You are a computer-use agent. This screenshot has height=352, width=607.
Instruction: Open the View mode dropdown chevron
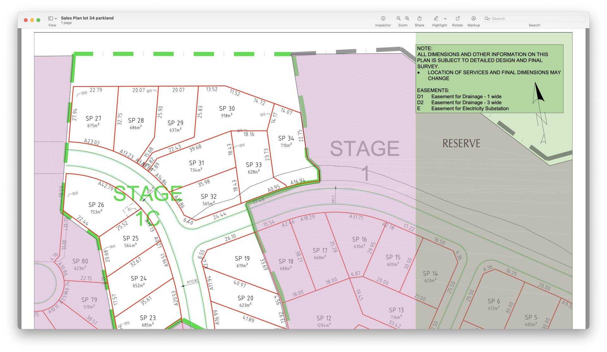pos(56,19)
